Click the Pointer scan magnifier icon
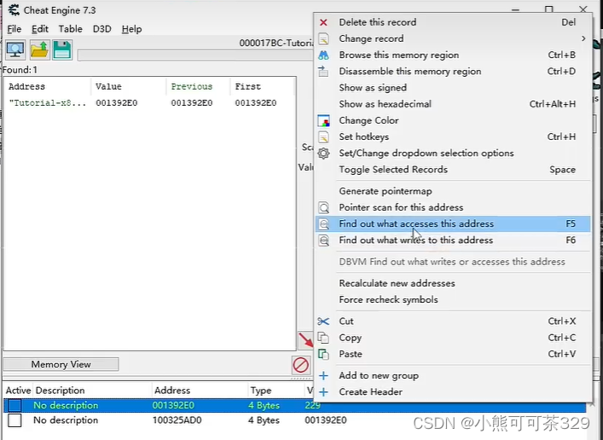 324,208
